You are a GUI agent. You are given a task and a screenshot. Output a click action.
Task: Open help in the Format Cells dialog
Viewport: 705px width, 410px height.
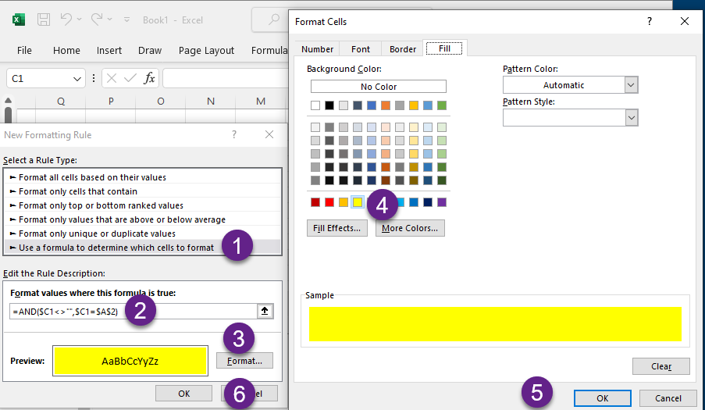coord(649,22)
